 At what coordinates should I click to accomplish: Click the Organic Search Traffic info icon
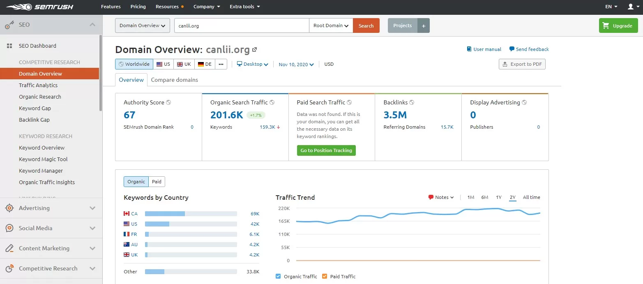click(x=272, y=102)
